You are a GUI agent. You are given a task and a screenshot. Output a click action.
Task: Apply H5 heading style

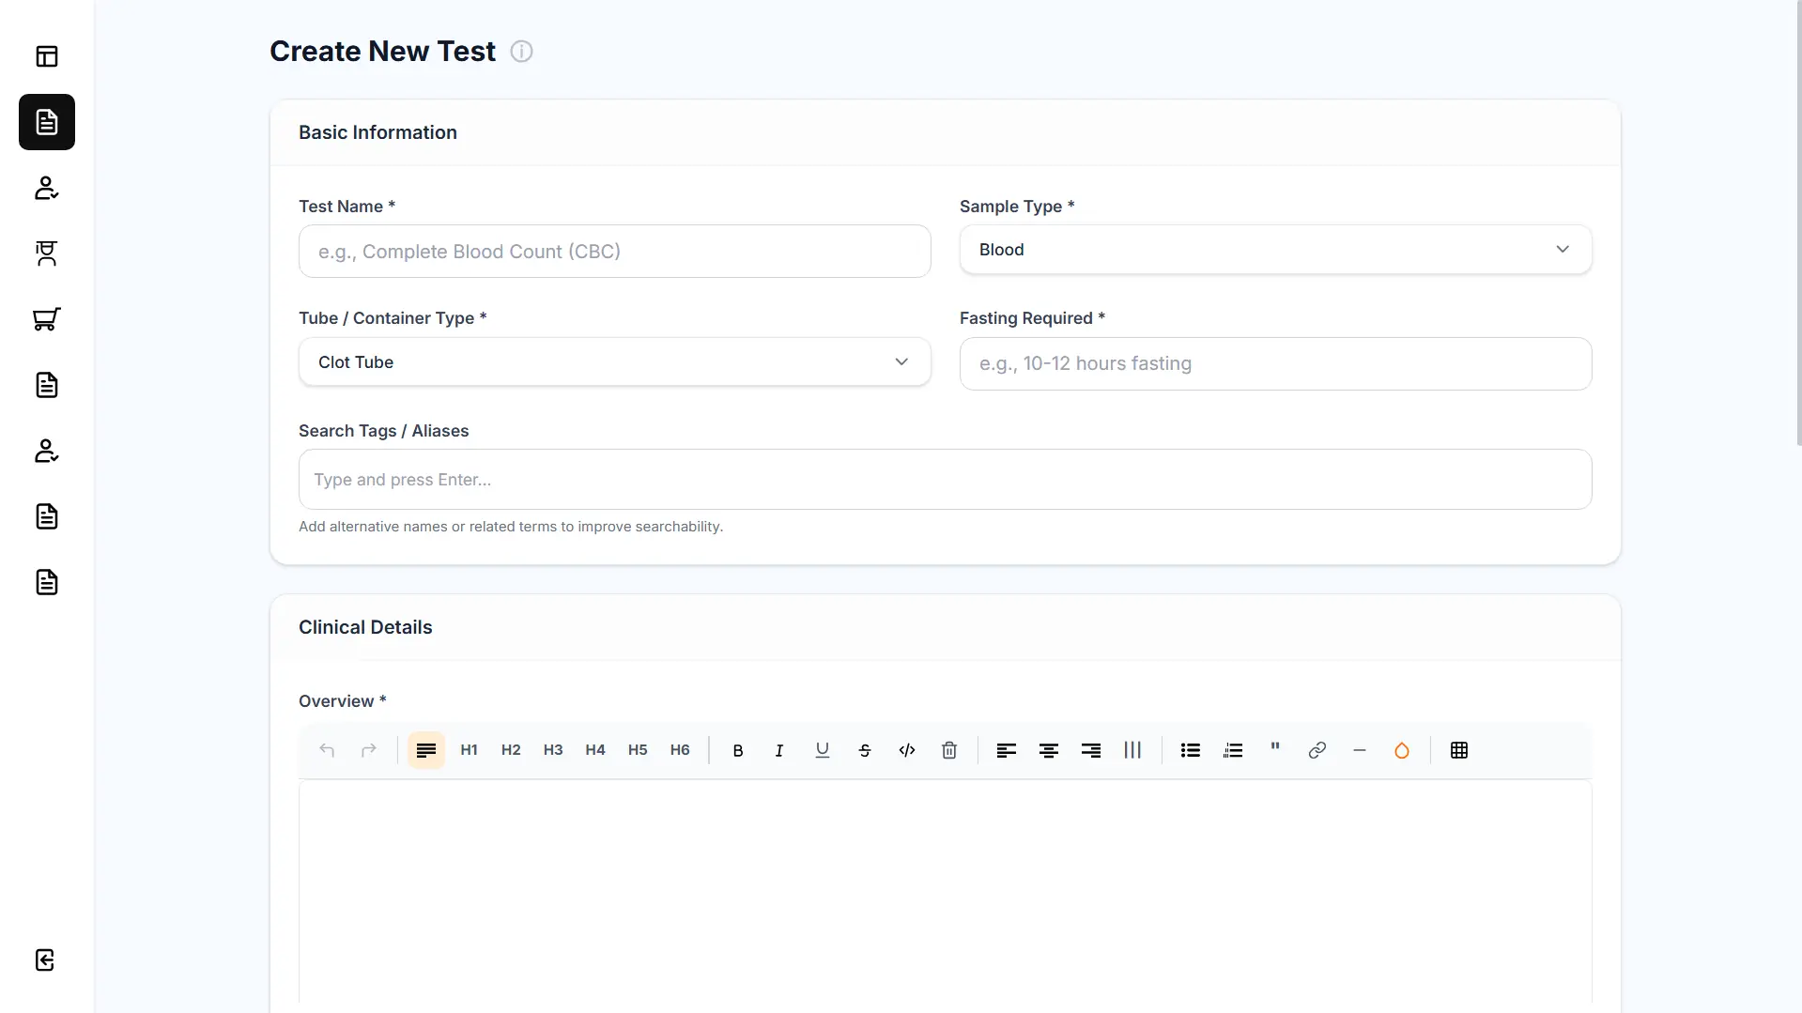tap(638, 750)
